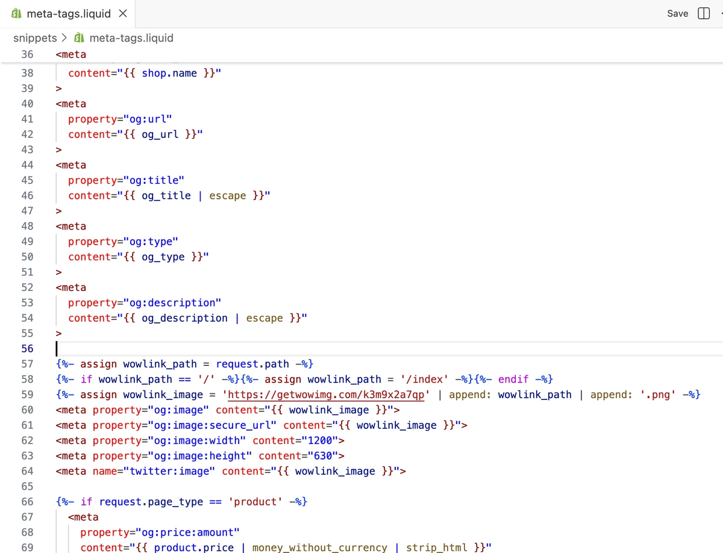Click 'request.path' on line 57
Screen dimensions: 723x553
tap(252, 364)
